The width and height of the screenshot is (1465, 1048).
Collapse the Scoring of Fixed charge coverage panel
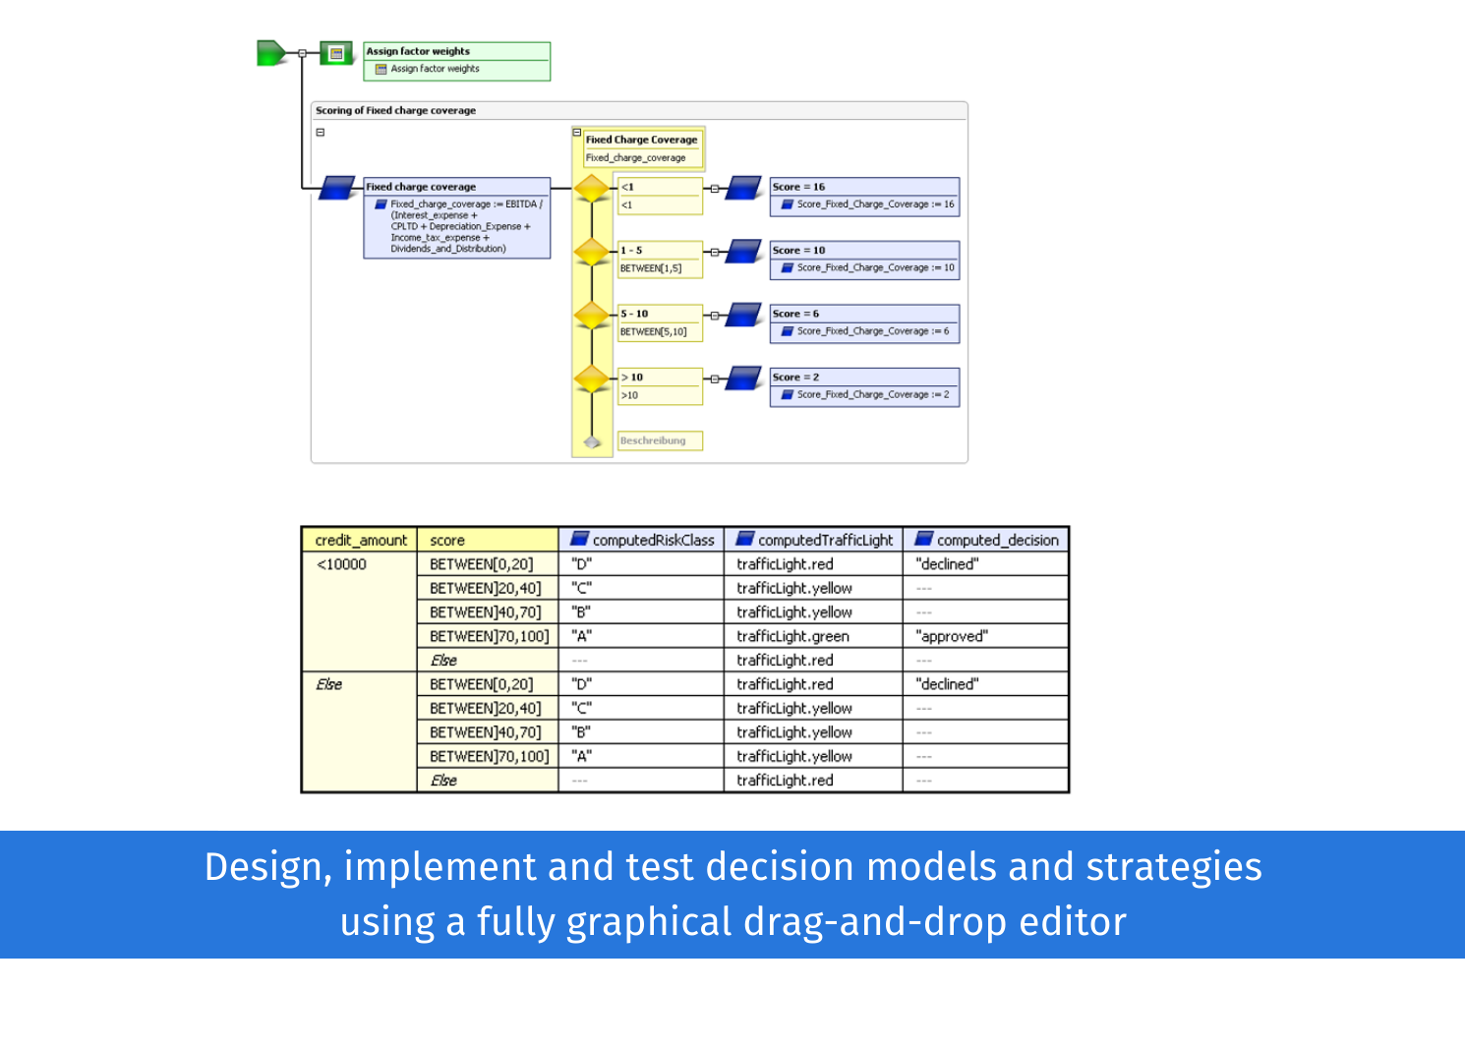tap(319, 131)
